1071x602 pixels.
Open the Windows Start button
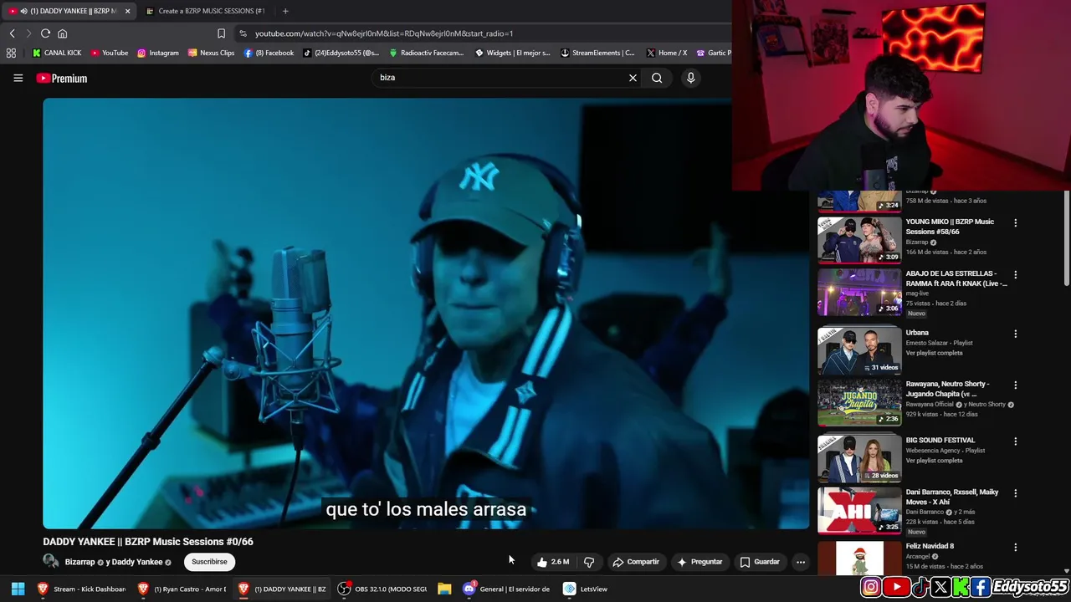tap(18, 589)
